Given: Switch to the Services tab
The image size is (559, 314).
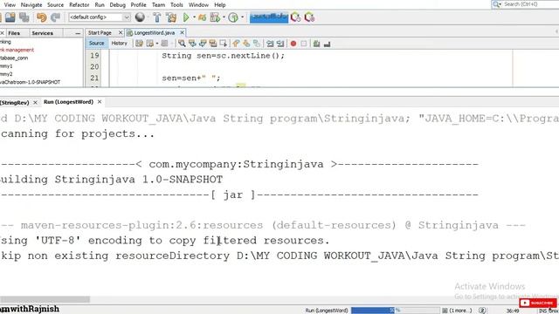Looking at the screenshot, I should [x=43, y=33].
